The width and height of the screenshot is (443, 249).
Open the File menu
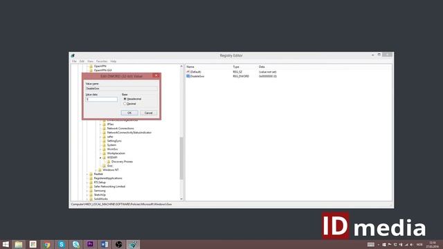74,62
